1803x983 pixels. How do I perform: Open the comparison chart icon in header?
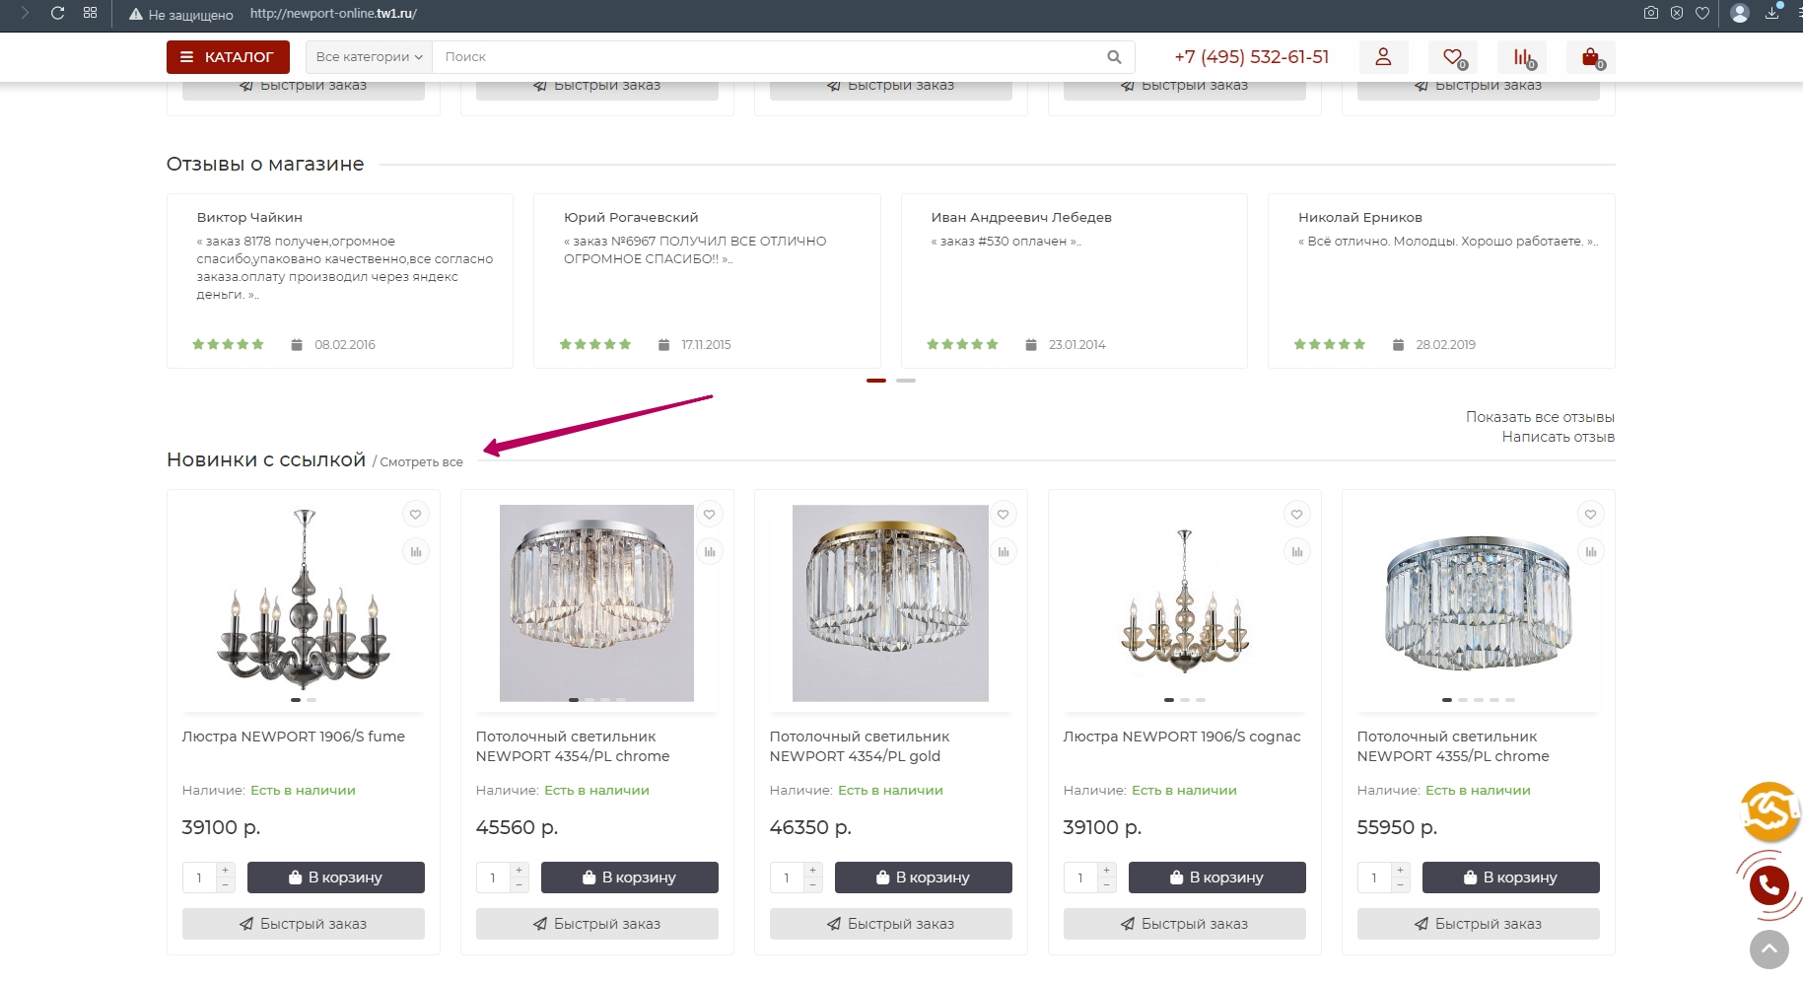point(1522,57)
